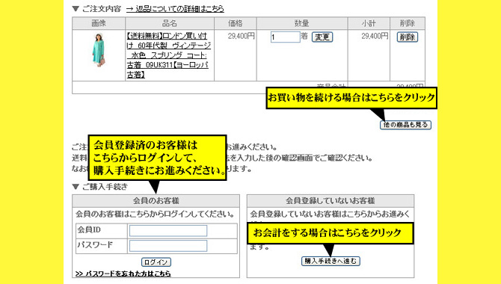Image resolution: width=501 pixels, height=284 pixels.
Task: Focus the 会員ID input field
Action: (168, 231)
